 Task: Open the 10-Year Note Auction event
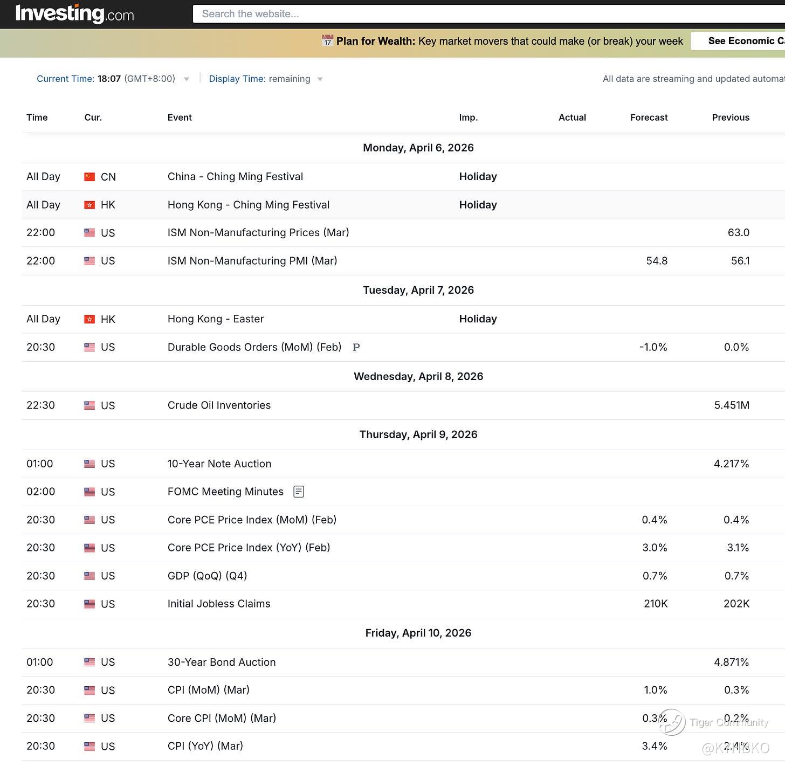click(219, 464)
